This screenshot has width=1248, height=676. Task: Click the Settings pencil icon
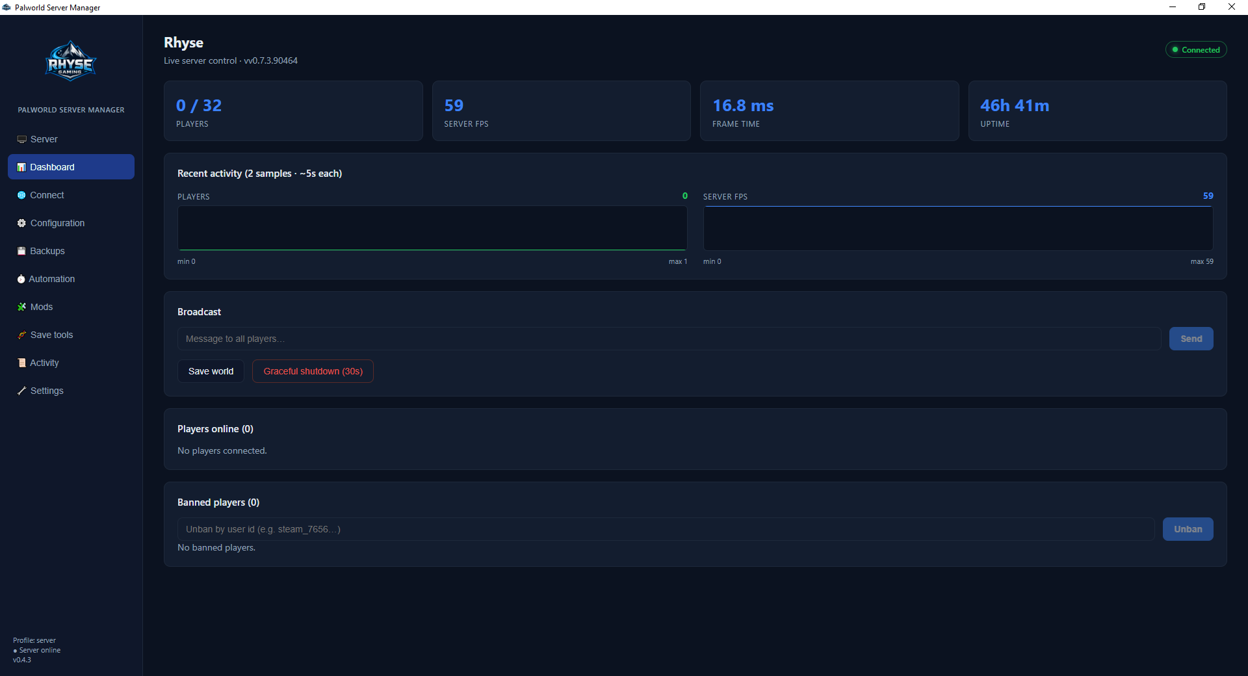pos(21,391)
